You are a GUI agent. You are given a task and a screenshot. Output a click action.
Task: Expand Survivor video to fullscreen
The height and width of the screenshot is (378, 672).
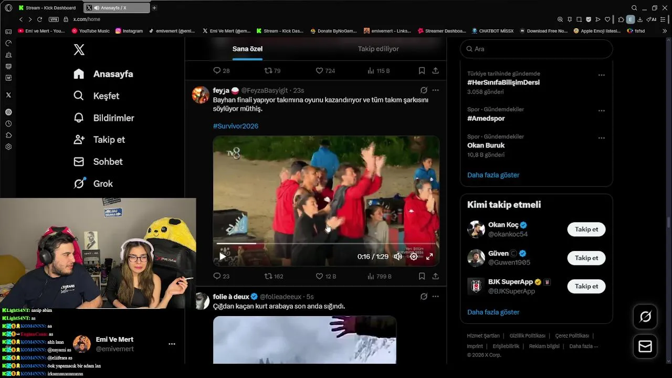[429, 257]
